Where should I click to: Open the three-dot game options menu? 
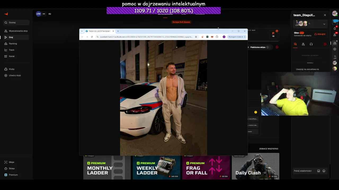click(x=44, y=14)
